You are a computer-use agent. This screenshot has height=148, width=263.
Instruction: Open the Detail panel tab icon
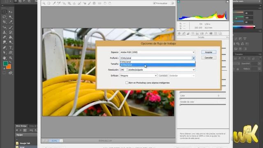tap(188, 33)
